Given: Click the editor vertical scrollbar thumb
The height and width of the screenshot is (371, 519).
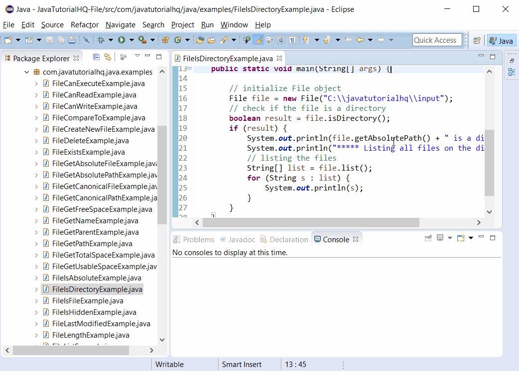Looking at the screenshot, I should (x=489, y=163).
